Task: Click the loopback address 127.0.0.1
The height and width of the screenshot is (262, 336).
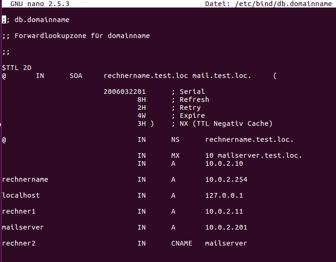Action: pos(224,195)
